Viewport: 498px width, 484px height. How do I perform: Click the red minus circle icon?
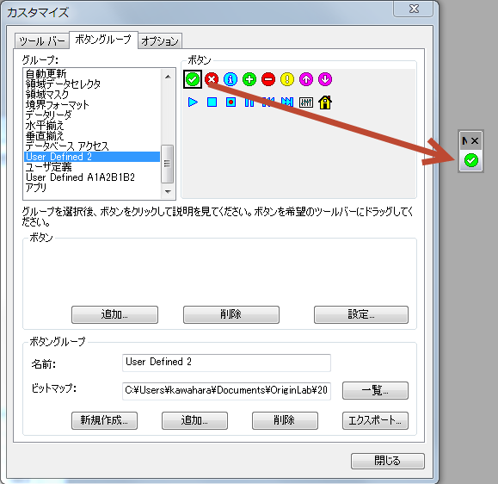[268, 79]
